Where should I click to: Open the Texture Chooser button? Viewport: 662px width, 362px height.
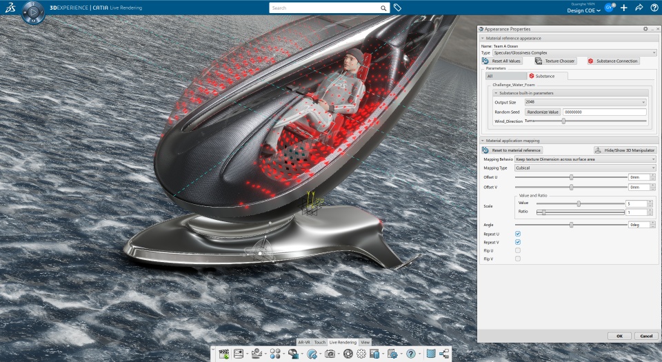[x=556, y=61]
